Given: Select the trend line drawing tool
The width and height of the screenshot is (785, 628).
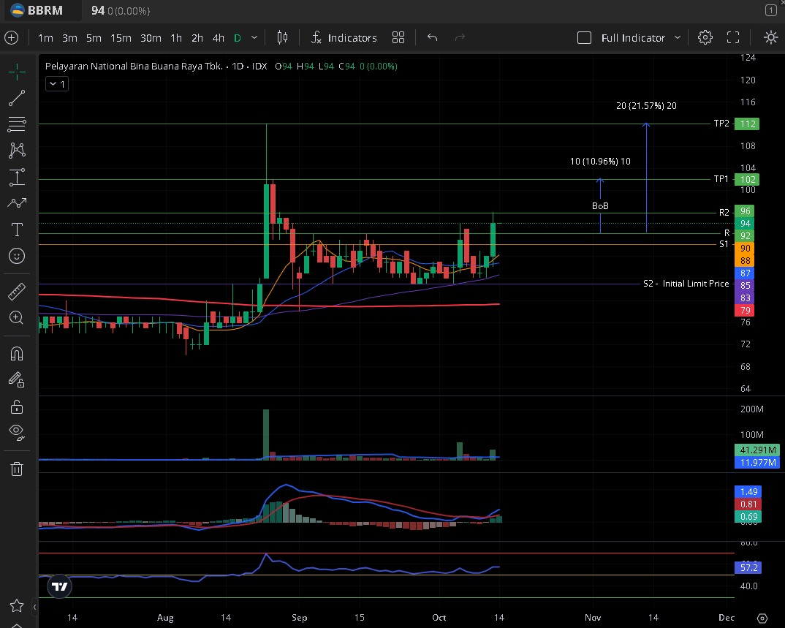Looking at the screenshot, I should tap(17, 98).
